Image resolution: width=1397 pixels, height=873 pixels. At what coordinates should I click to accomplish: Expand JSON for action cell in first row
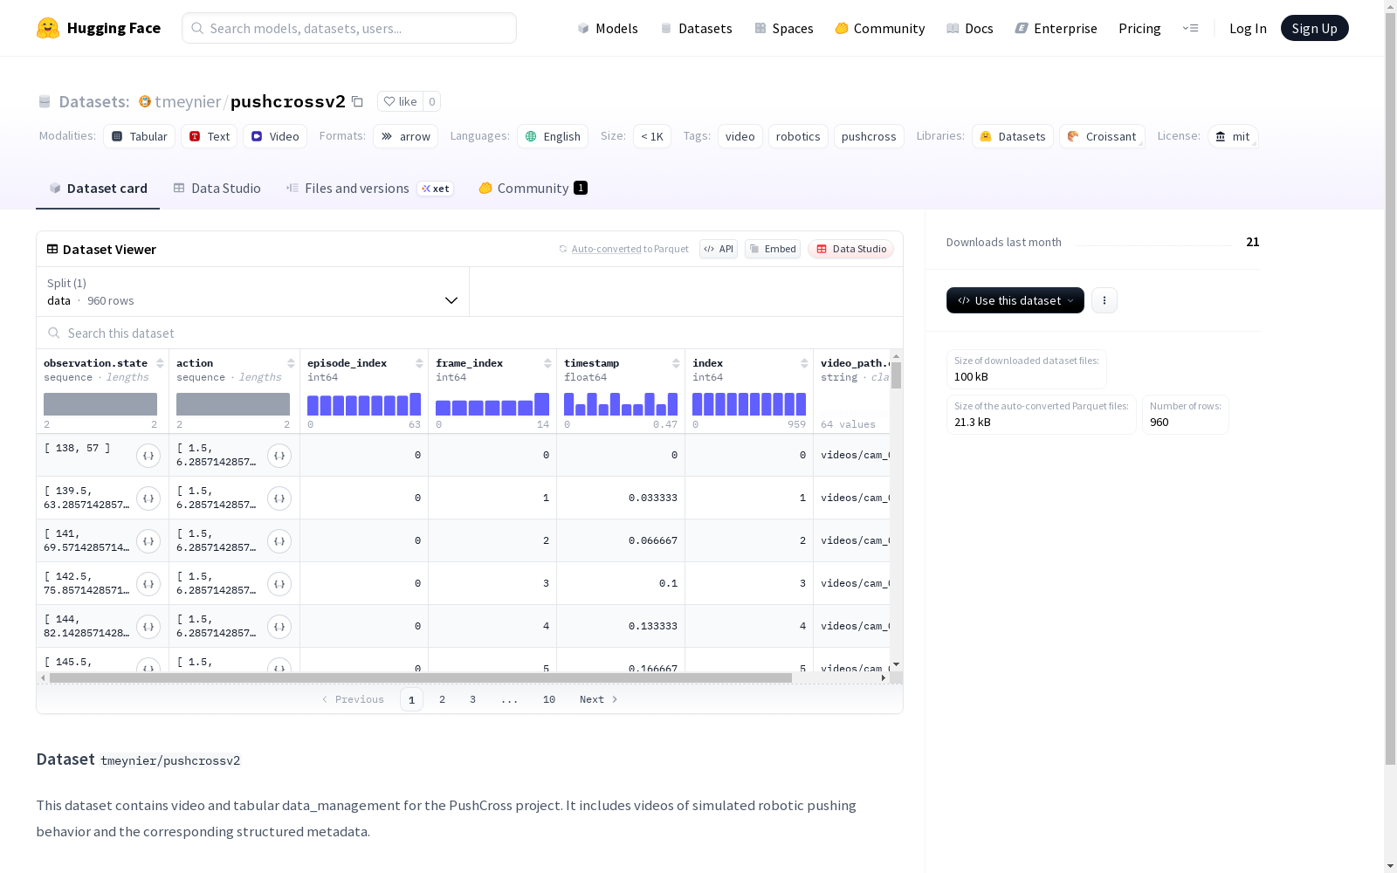point(279,456)
